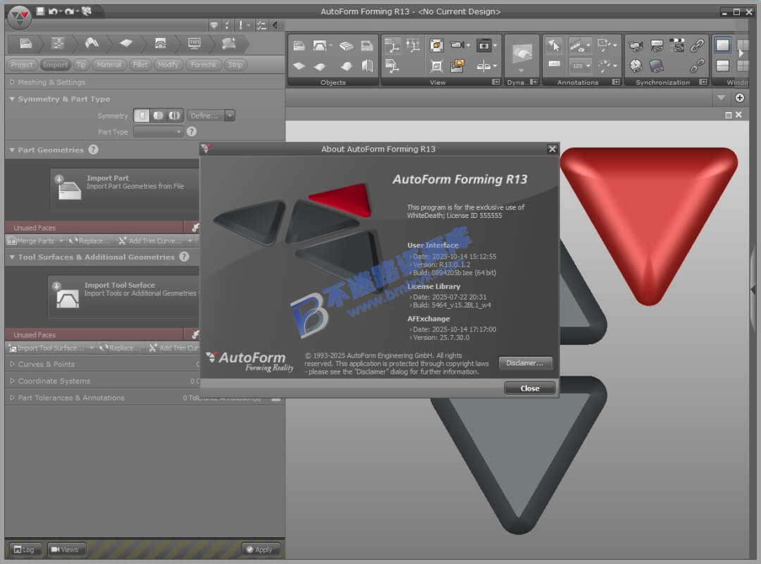
Task: Switch to the Tip tab
Action: 80,65
